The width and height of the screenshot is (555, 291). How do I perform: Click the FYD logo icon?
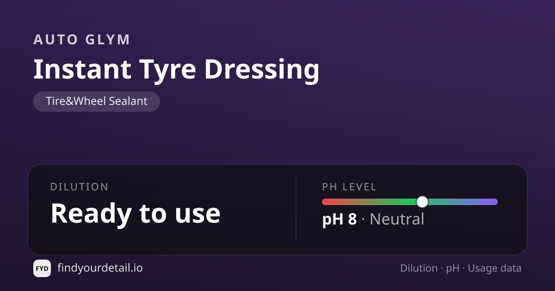tap(42, 268)
